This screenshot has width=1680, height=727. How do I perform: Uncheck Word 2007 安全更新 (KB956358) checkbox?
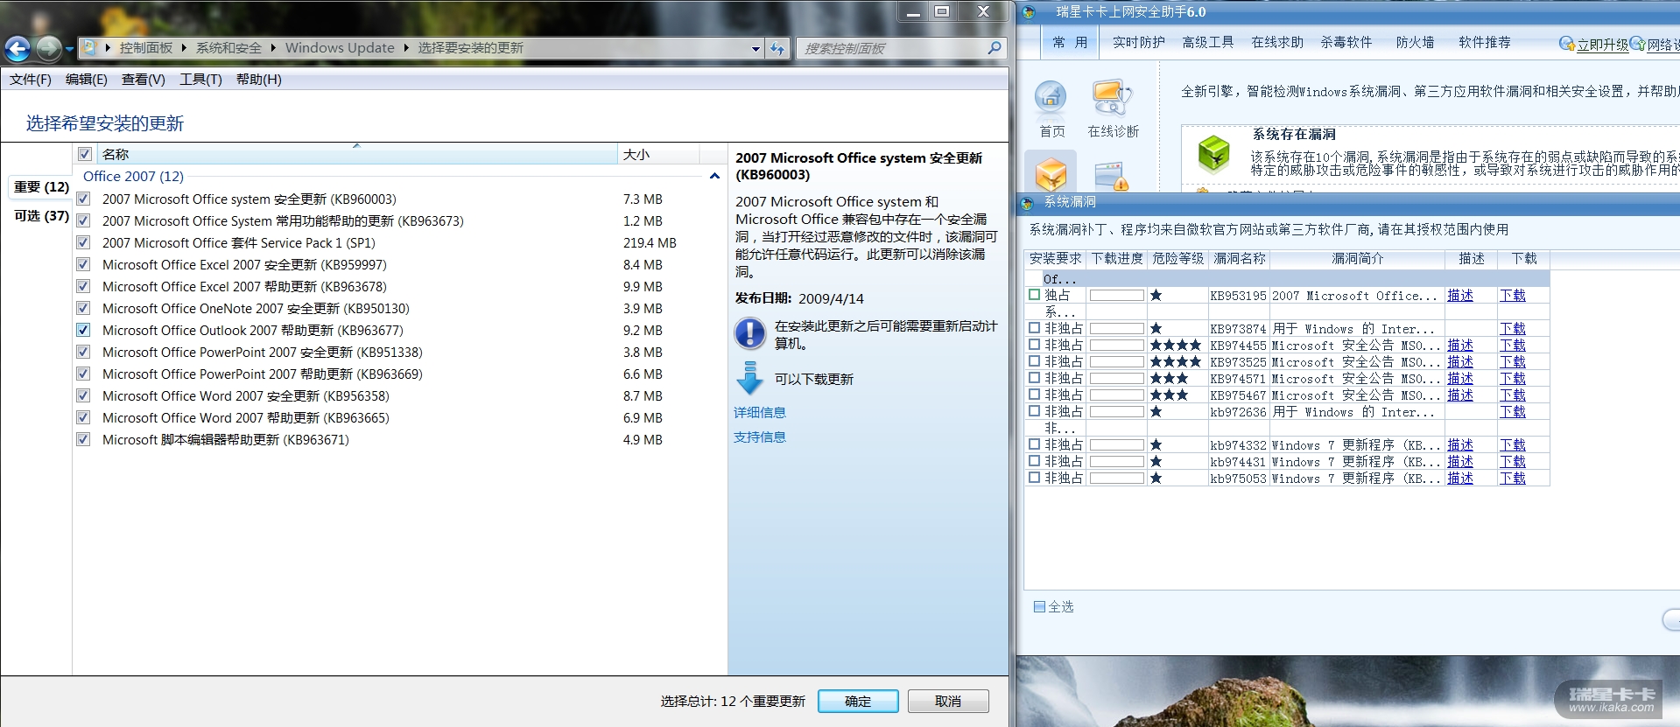click(83, 395)
